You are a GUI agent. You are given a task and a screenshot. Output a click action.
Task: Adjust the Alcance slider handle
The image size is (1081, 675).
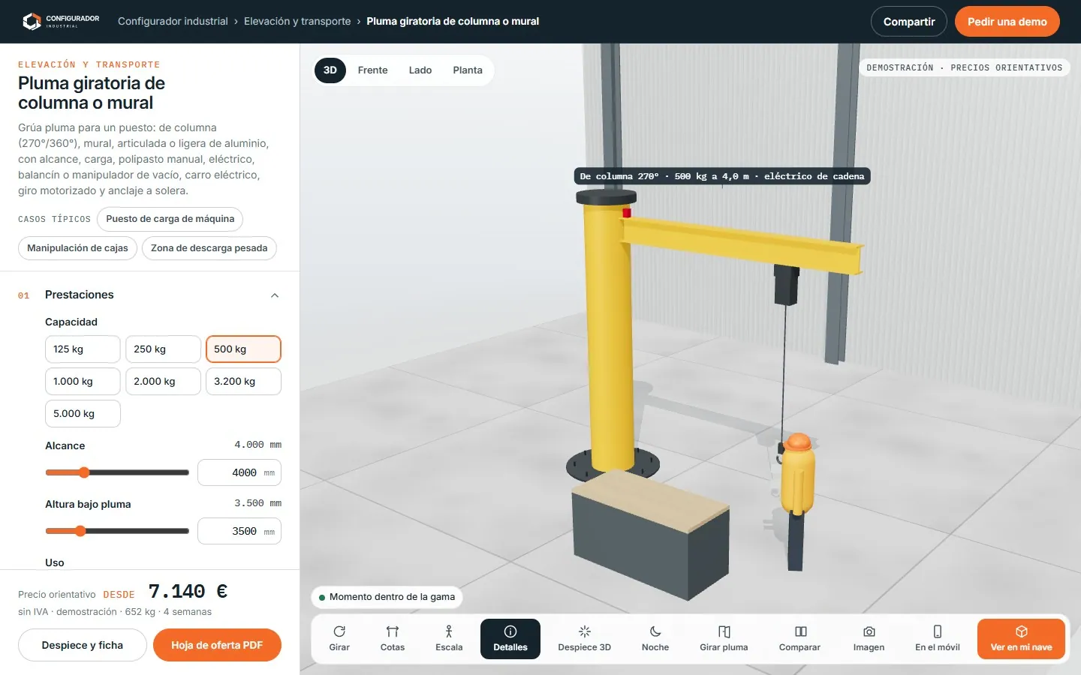pos(84,472)
